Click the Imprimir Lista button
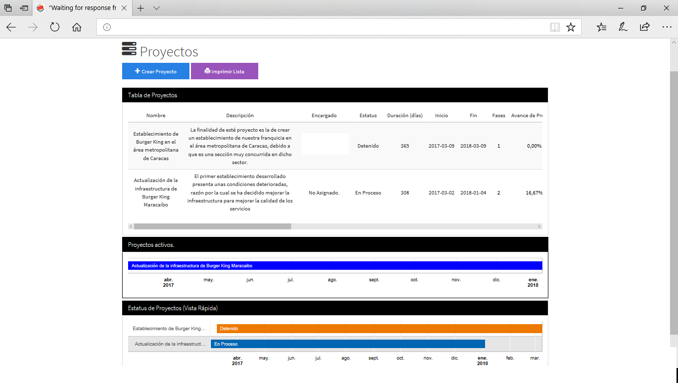The height and width of the screenshot is (383, 678). pyautogui.click(x=224, y=71)
